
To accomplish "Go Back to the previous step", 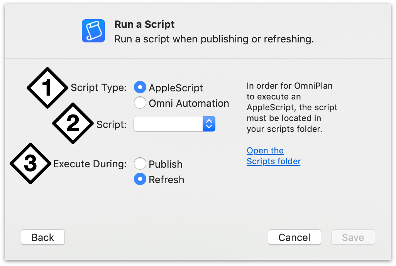I will (x=43, y=237).
